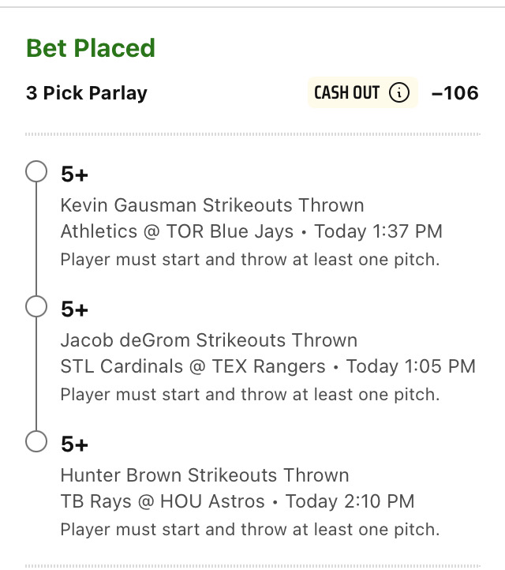Open TB Rays @ HOU Astros game
This screenshot has height=570, width=505.
coord(163,501)
